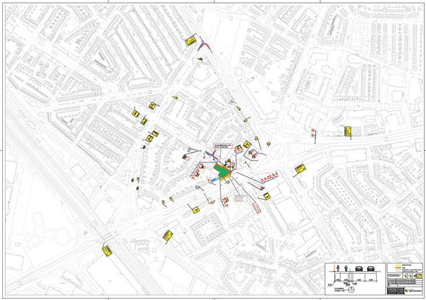Click the red text note below green zone
The image size is (426, 300).
241,199
